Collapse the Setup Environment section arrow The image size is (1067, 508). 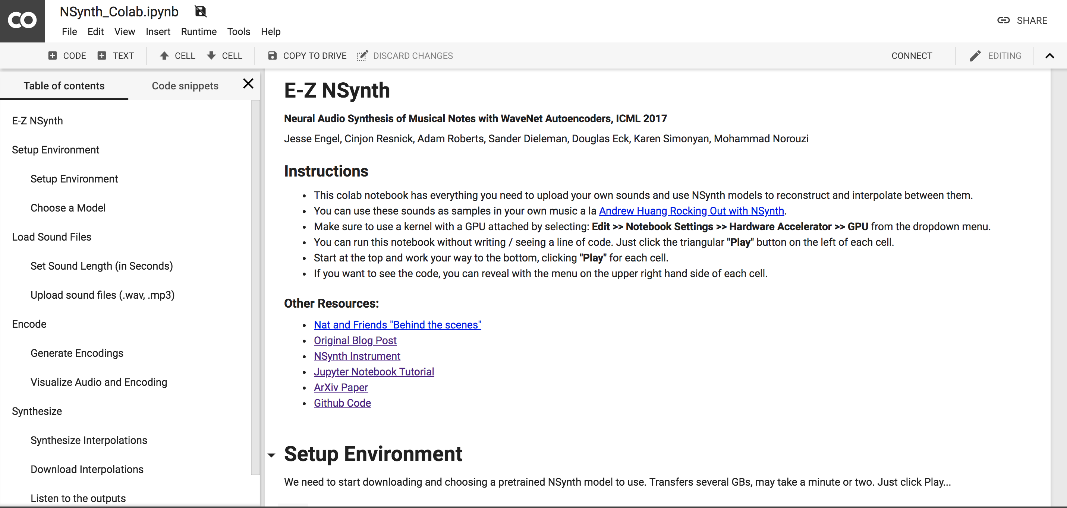pos(271,455)
